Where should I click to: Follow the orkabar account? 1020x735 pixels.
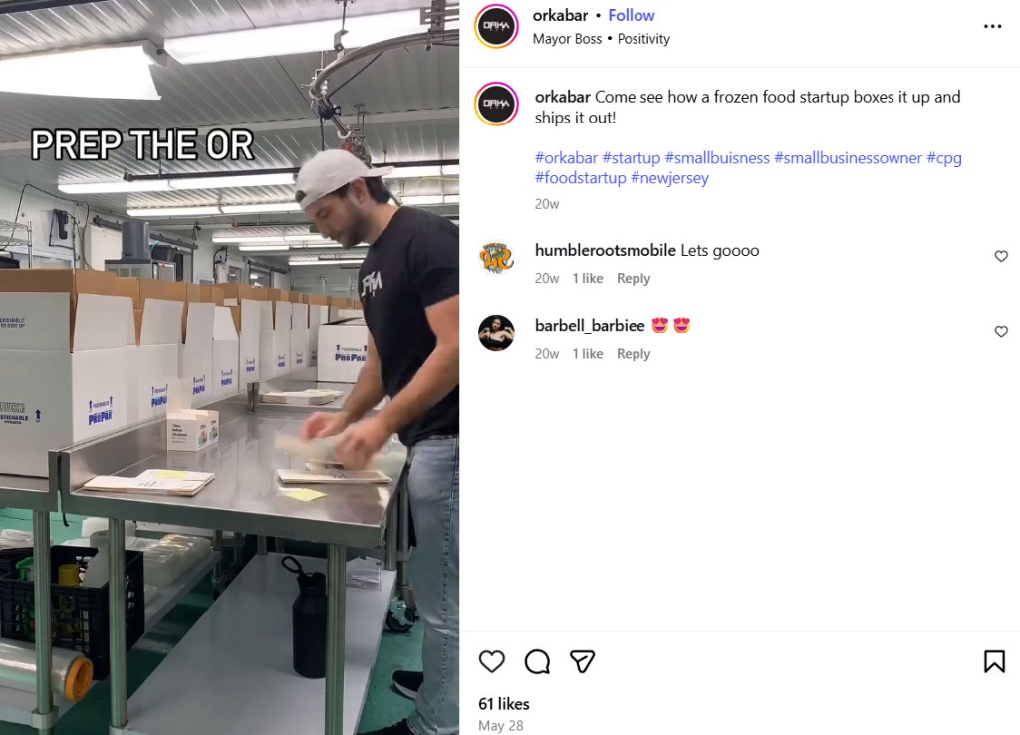(x=631, y=15)
